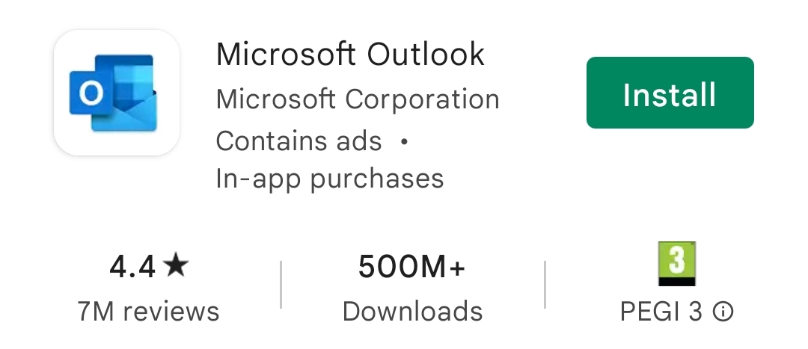Screen dimensions: 808x349
Task: Click the black bar under PEGI badge
Action: point(677,281)
